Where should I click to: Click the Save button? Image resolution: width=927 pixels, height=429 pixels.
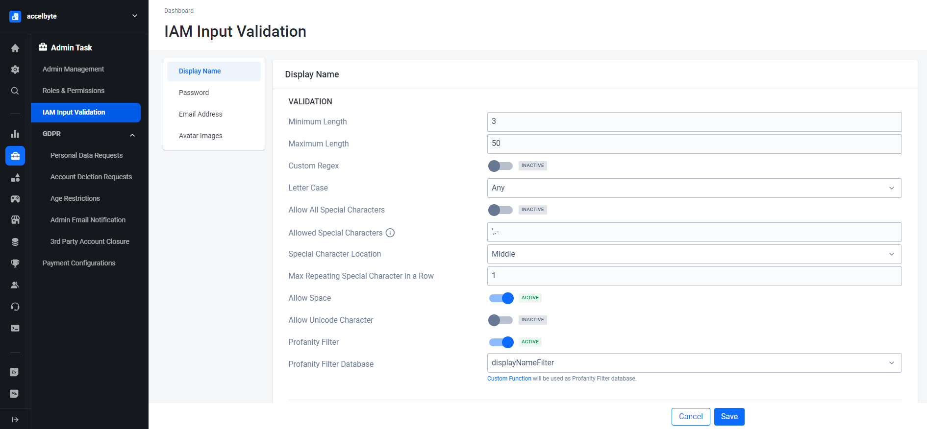tap(729, 417)
